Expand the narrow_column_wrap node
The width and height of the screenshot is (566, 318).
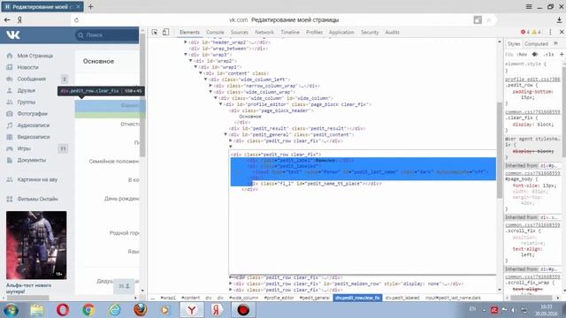pos(210,86)
